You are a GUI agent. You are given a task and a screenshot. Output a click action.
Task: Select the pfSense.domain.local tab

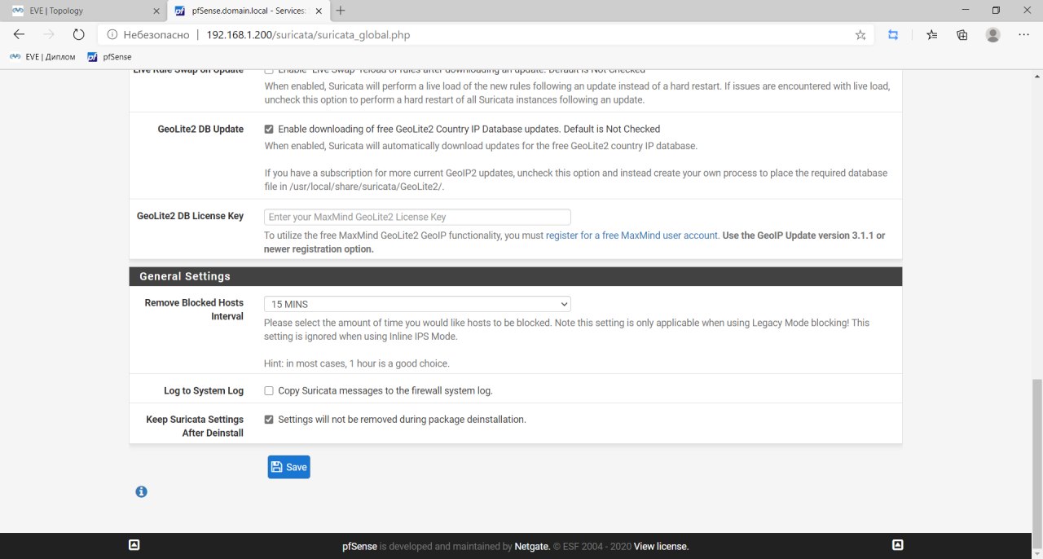point(248,11)
